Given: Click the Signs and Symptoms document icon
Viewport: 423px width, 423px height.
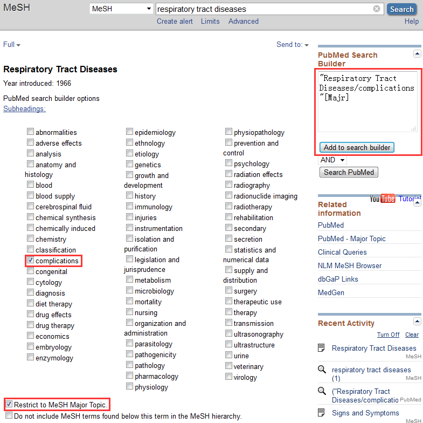Looking at the screenshot, I should pos(322,413).
